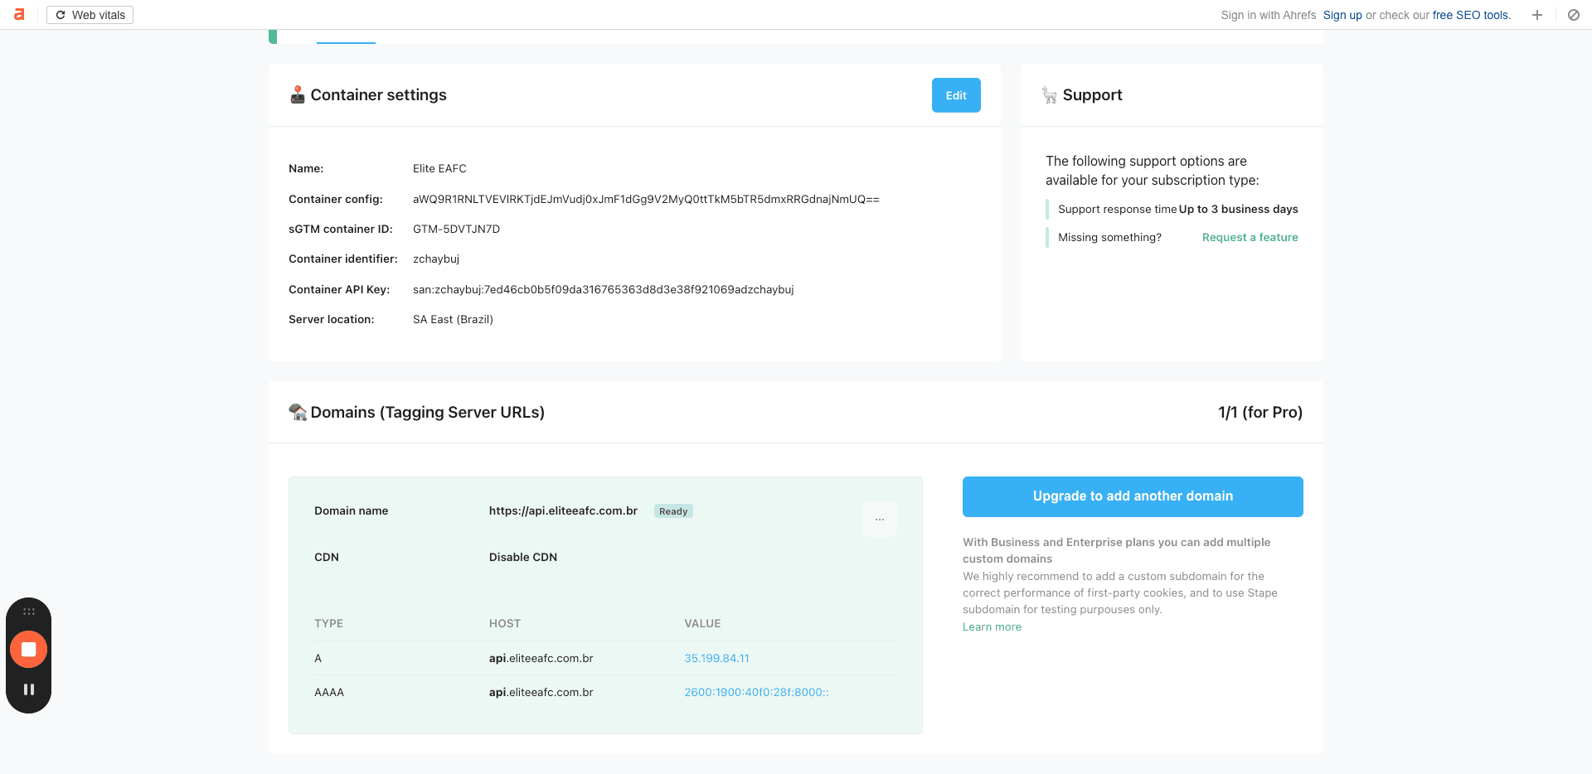
Task: Click the server location SA East (Brazil)
Action: (x=453, y=320)
